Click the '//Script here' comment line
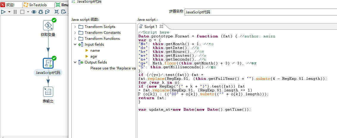 (154, 32)
